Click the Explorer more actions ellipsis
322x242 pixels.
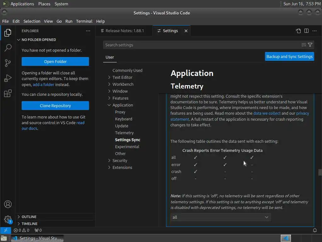[x=88, y=31]
